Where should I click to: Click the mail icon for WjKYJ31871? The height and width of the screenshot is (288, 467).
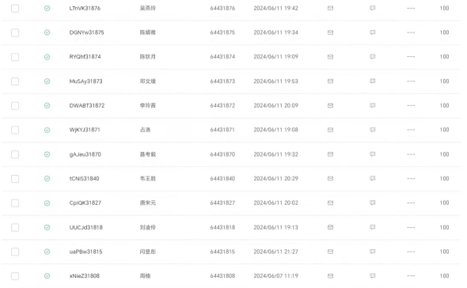330,130
